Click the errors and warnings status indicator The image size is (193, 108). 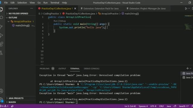(4, 106)
